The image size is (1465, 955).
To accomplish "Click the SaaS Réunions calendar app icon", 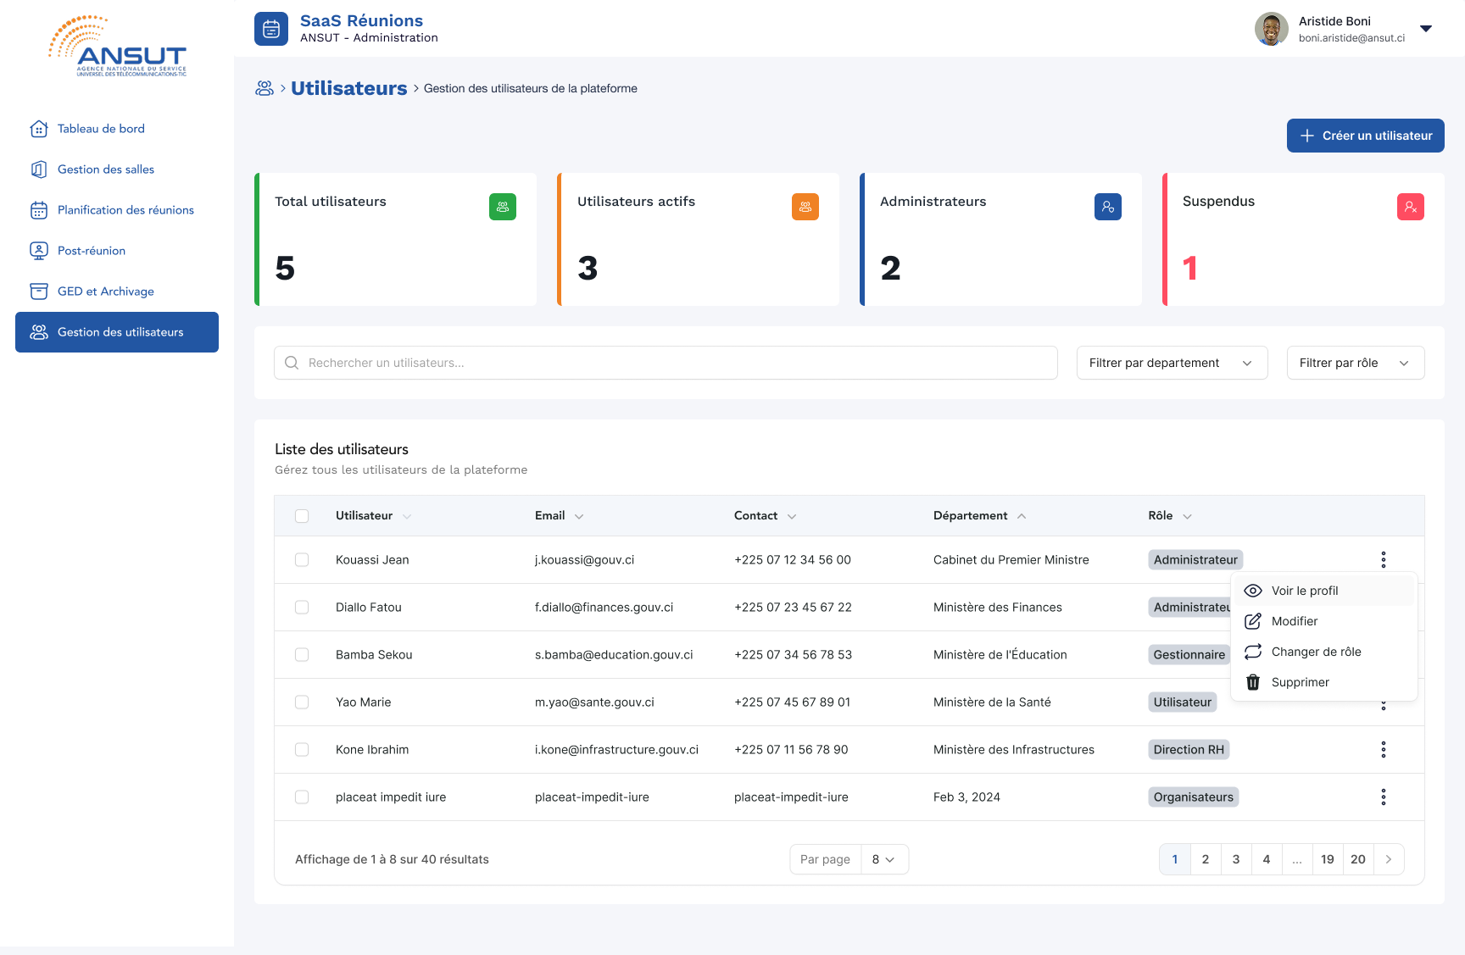I will pyautogui.click(x=271, y=29).
